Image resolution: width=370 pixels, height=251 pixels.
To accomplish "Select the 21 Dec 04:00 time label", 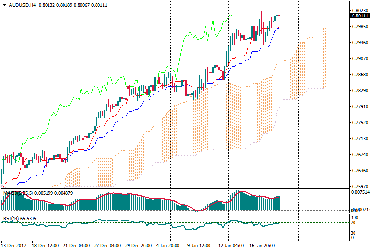I will [75, 246].
